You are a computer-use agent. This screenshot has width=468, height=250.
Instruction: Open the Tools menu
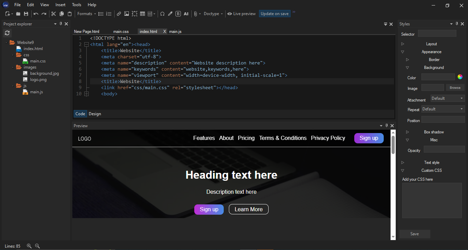[77, 5]
